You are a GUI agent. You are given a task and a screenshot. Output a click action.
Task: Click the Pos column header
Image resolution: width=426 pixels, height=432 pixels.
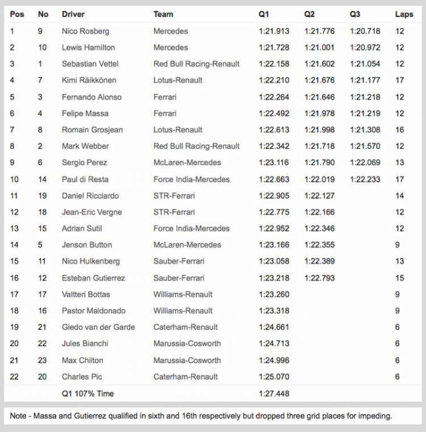point(17,14)
